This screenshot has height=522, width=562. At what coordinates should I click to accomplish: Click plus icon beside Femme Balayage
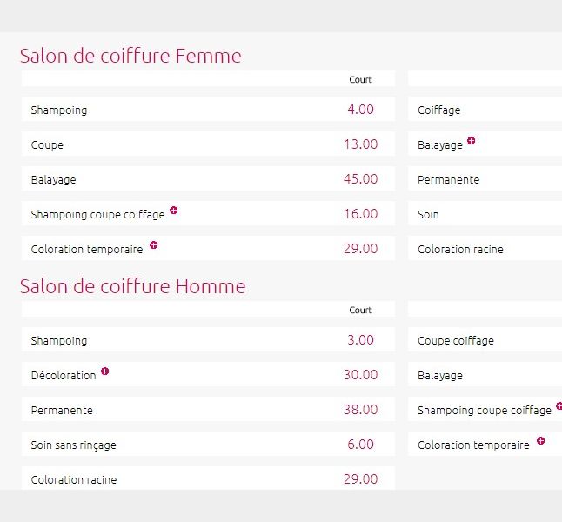[471, 141]
